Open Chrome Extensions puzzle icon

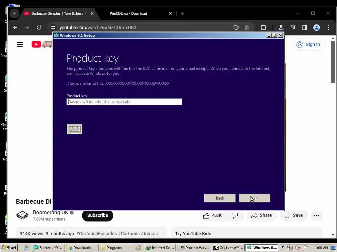[263, 28]
